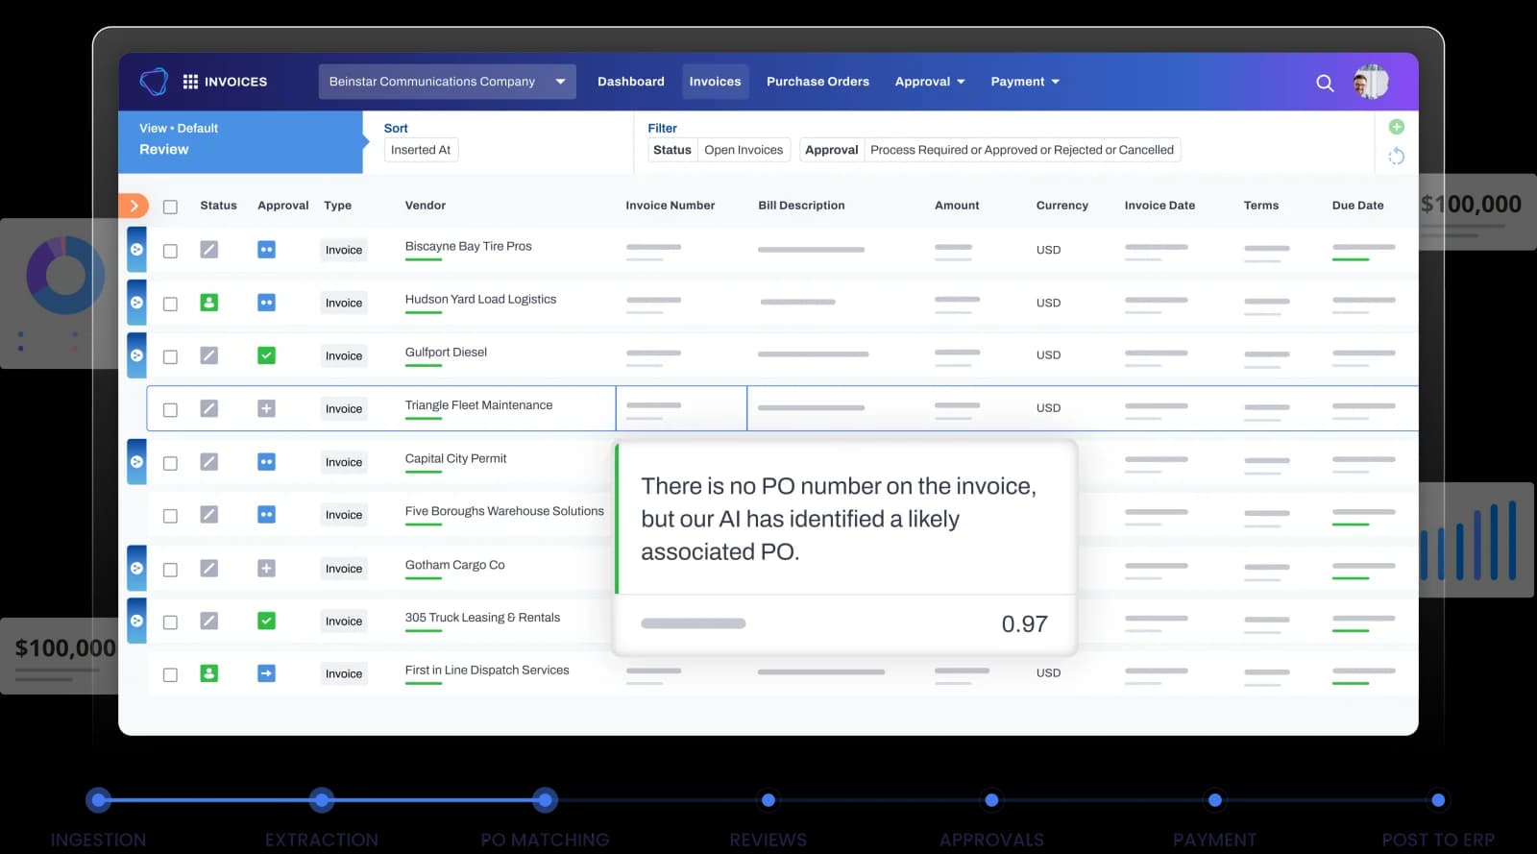Go to the Dashboard tab
The image size is (1537, 854).
pyautogui.click(x=631, y=82)
